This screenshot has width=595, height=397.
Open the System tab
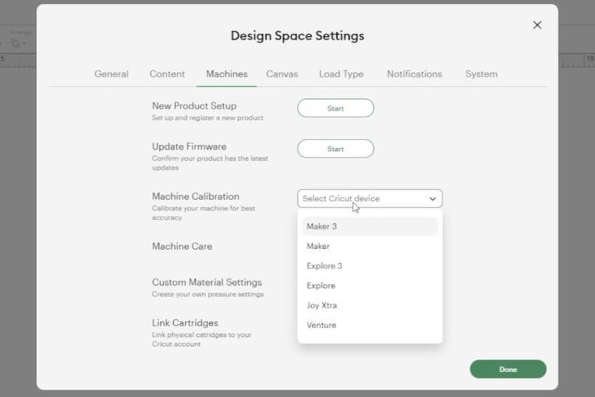pyautogui.click(x=481, y=74)
